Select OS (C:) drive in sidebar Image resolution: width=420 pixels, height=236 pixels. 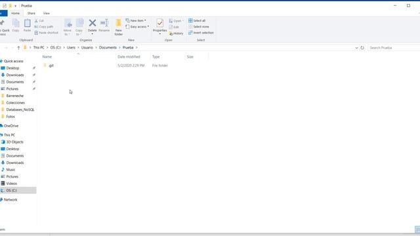[12, 190]
